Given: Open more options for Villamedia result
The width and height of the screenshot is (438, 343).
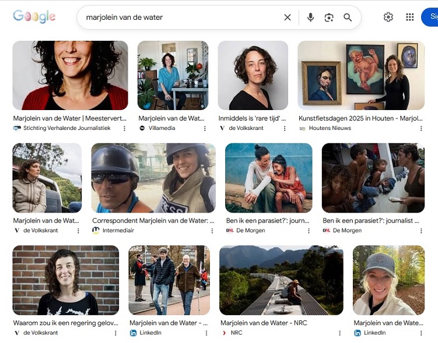Looking at the screenshot, I should pyautogui.click(x=204, y=128).
